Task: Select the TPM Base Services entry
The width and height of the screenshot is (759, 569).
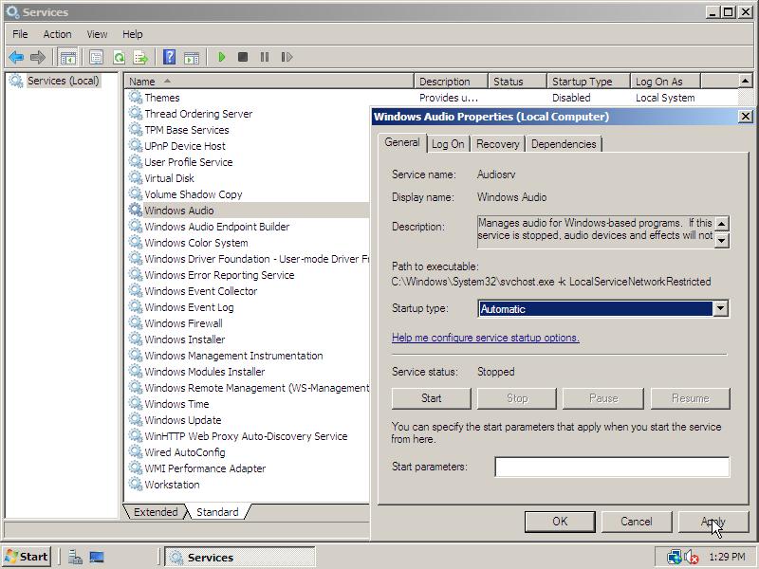Action: tap(186, 130)
